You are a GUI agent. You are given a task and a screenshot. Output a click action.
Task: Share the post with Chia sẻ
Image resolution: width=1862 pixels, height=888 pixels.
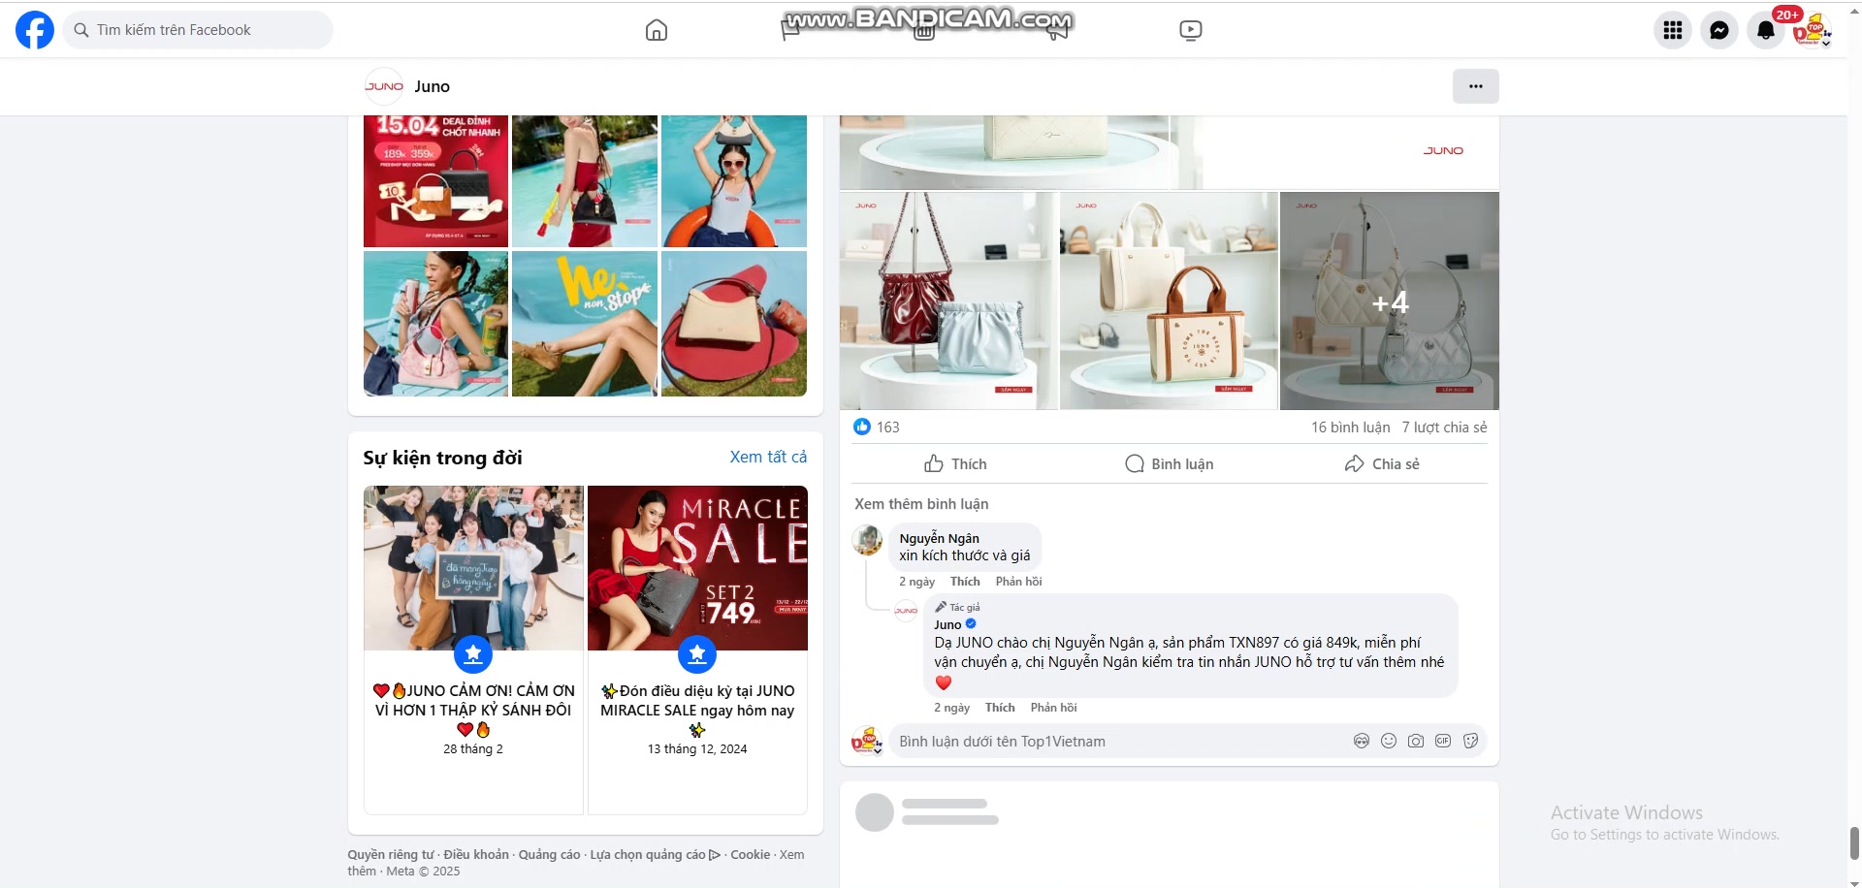click(x=1382, y=464)
